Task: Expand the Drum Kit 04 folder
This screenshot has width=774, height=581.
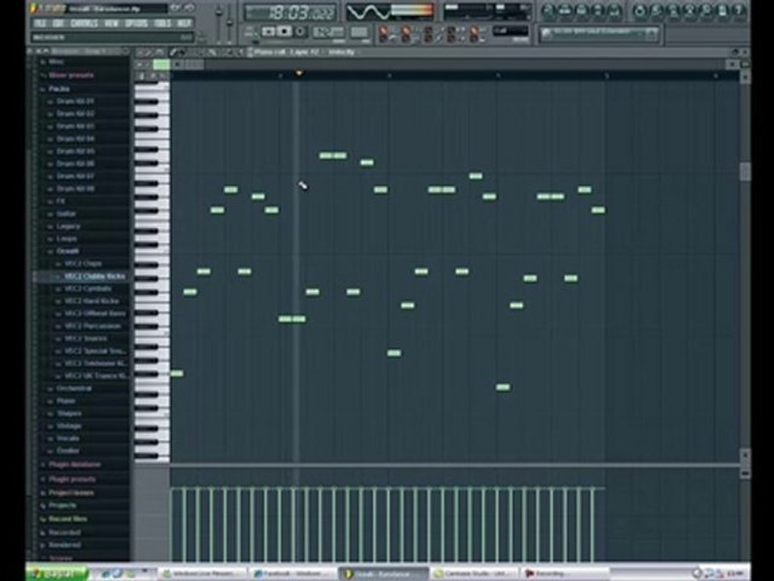Action: [75, 139]
